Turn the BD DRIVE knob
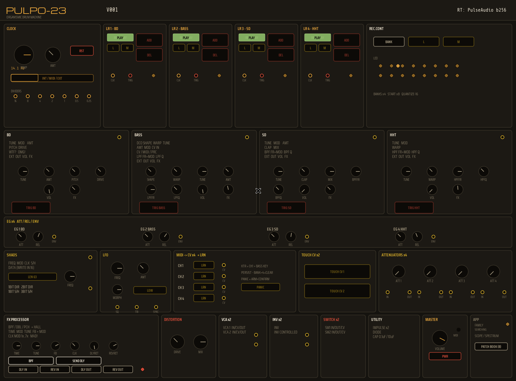The height and width of the screenshot is (381, 516). [x=101, y=171]
